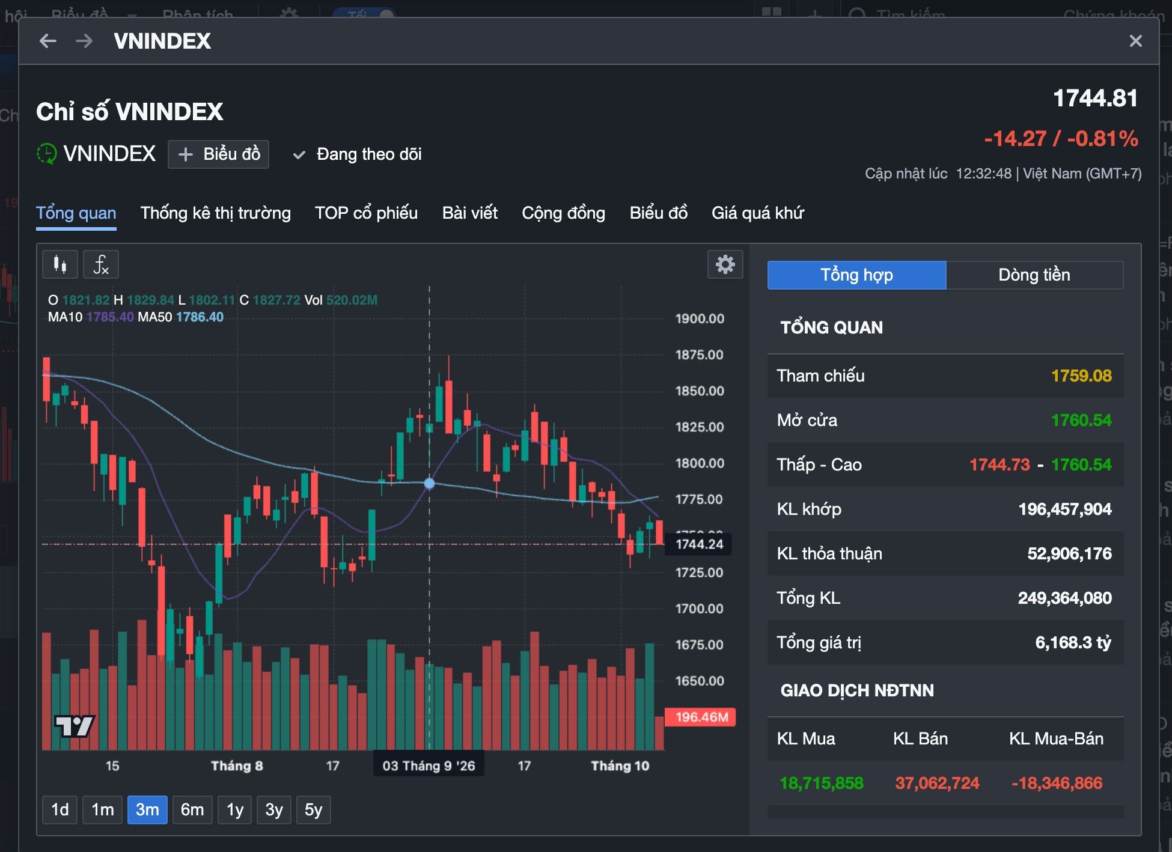This screenshot has width=1172, height=852.
Task: Go back with the left arrow icon
Action: pos(47,41)
